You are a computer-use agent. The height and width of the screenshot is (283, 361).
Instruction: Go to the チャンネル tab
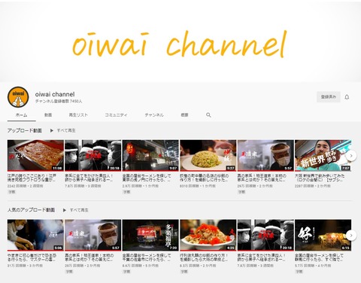[x=154, y=115]
